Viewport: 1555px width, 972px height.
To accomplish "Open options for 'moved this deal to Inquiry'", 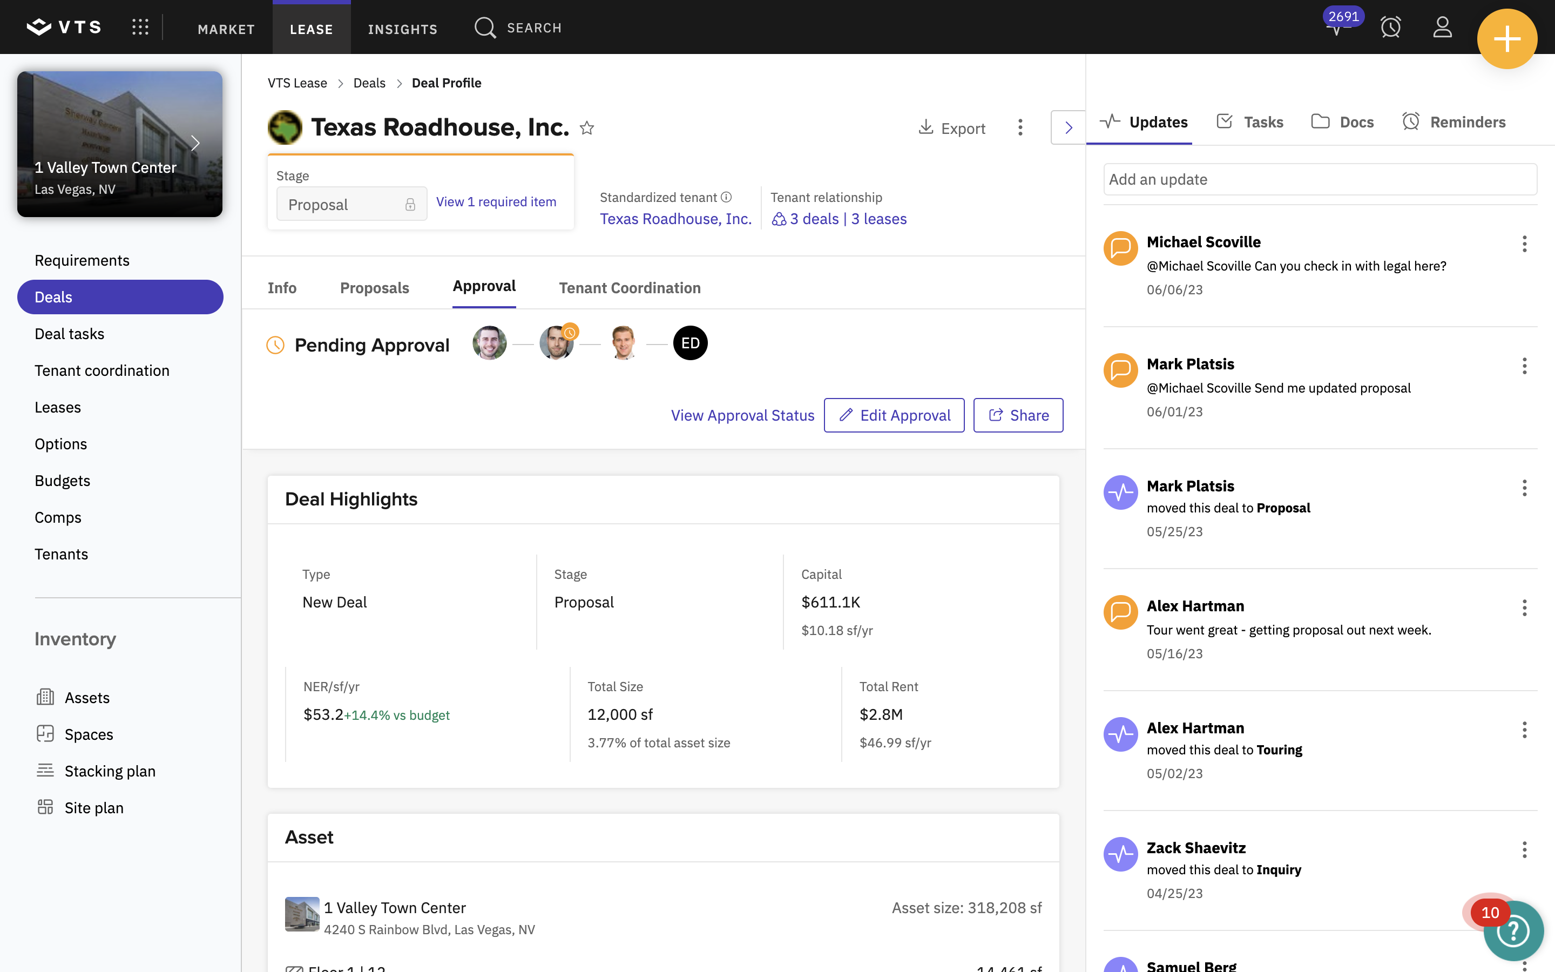I will coord(1524,850).
